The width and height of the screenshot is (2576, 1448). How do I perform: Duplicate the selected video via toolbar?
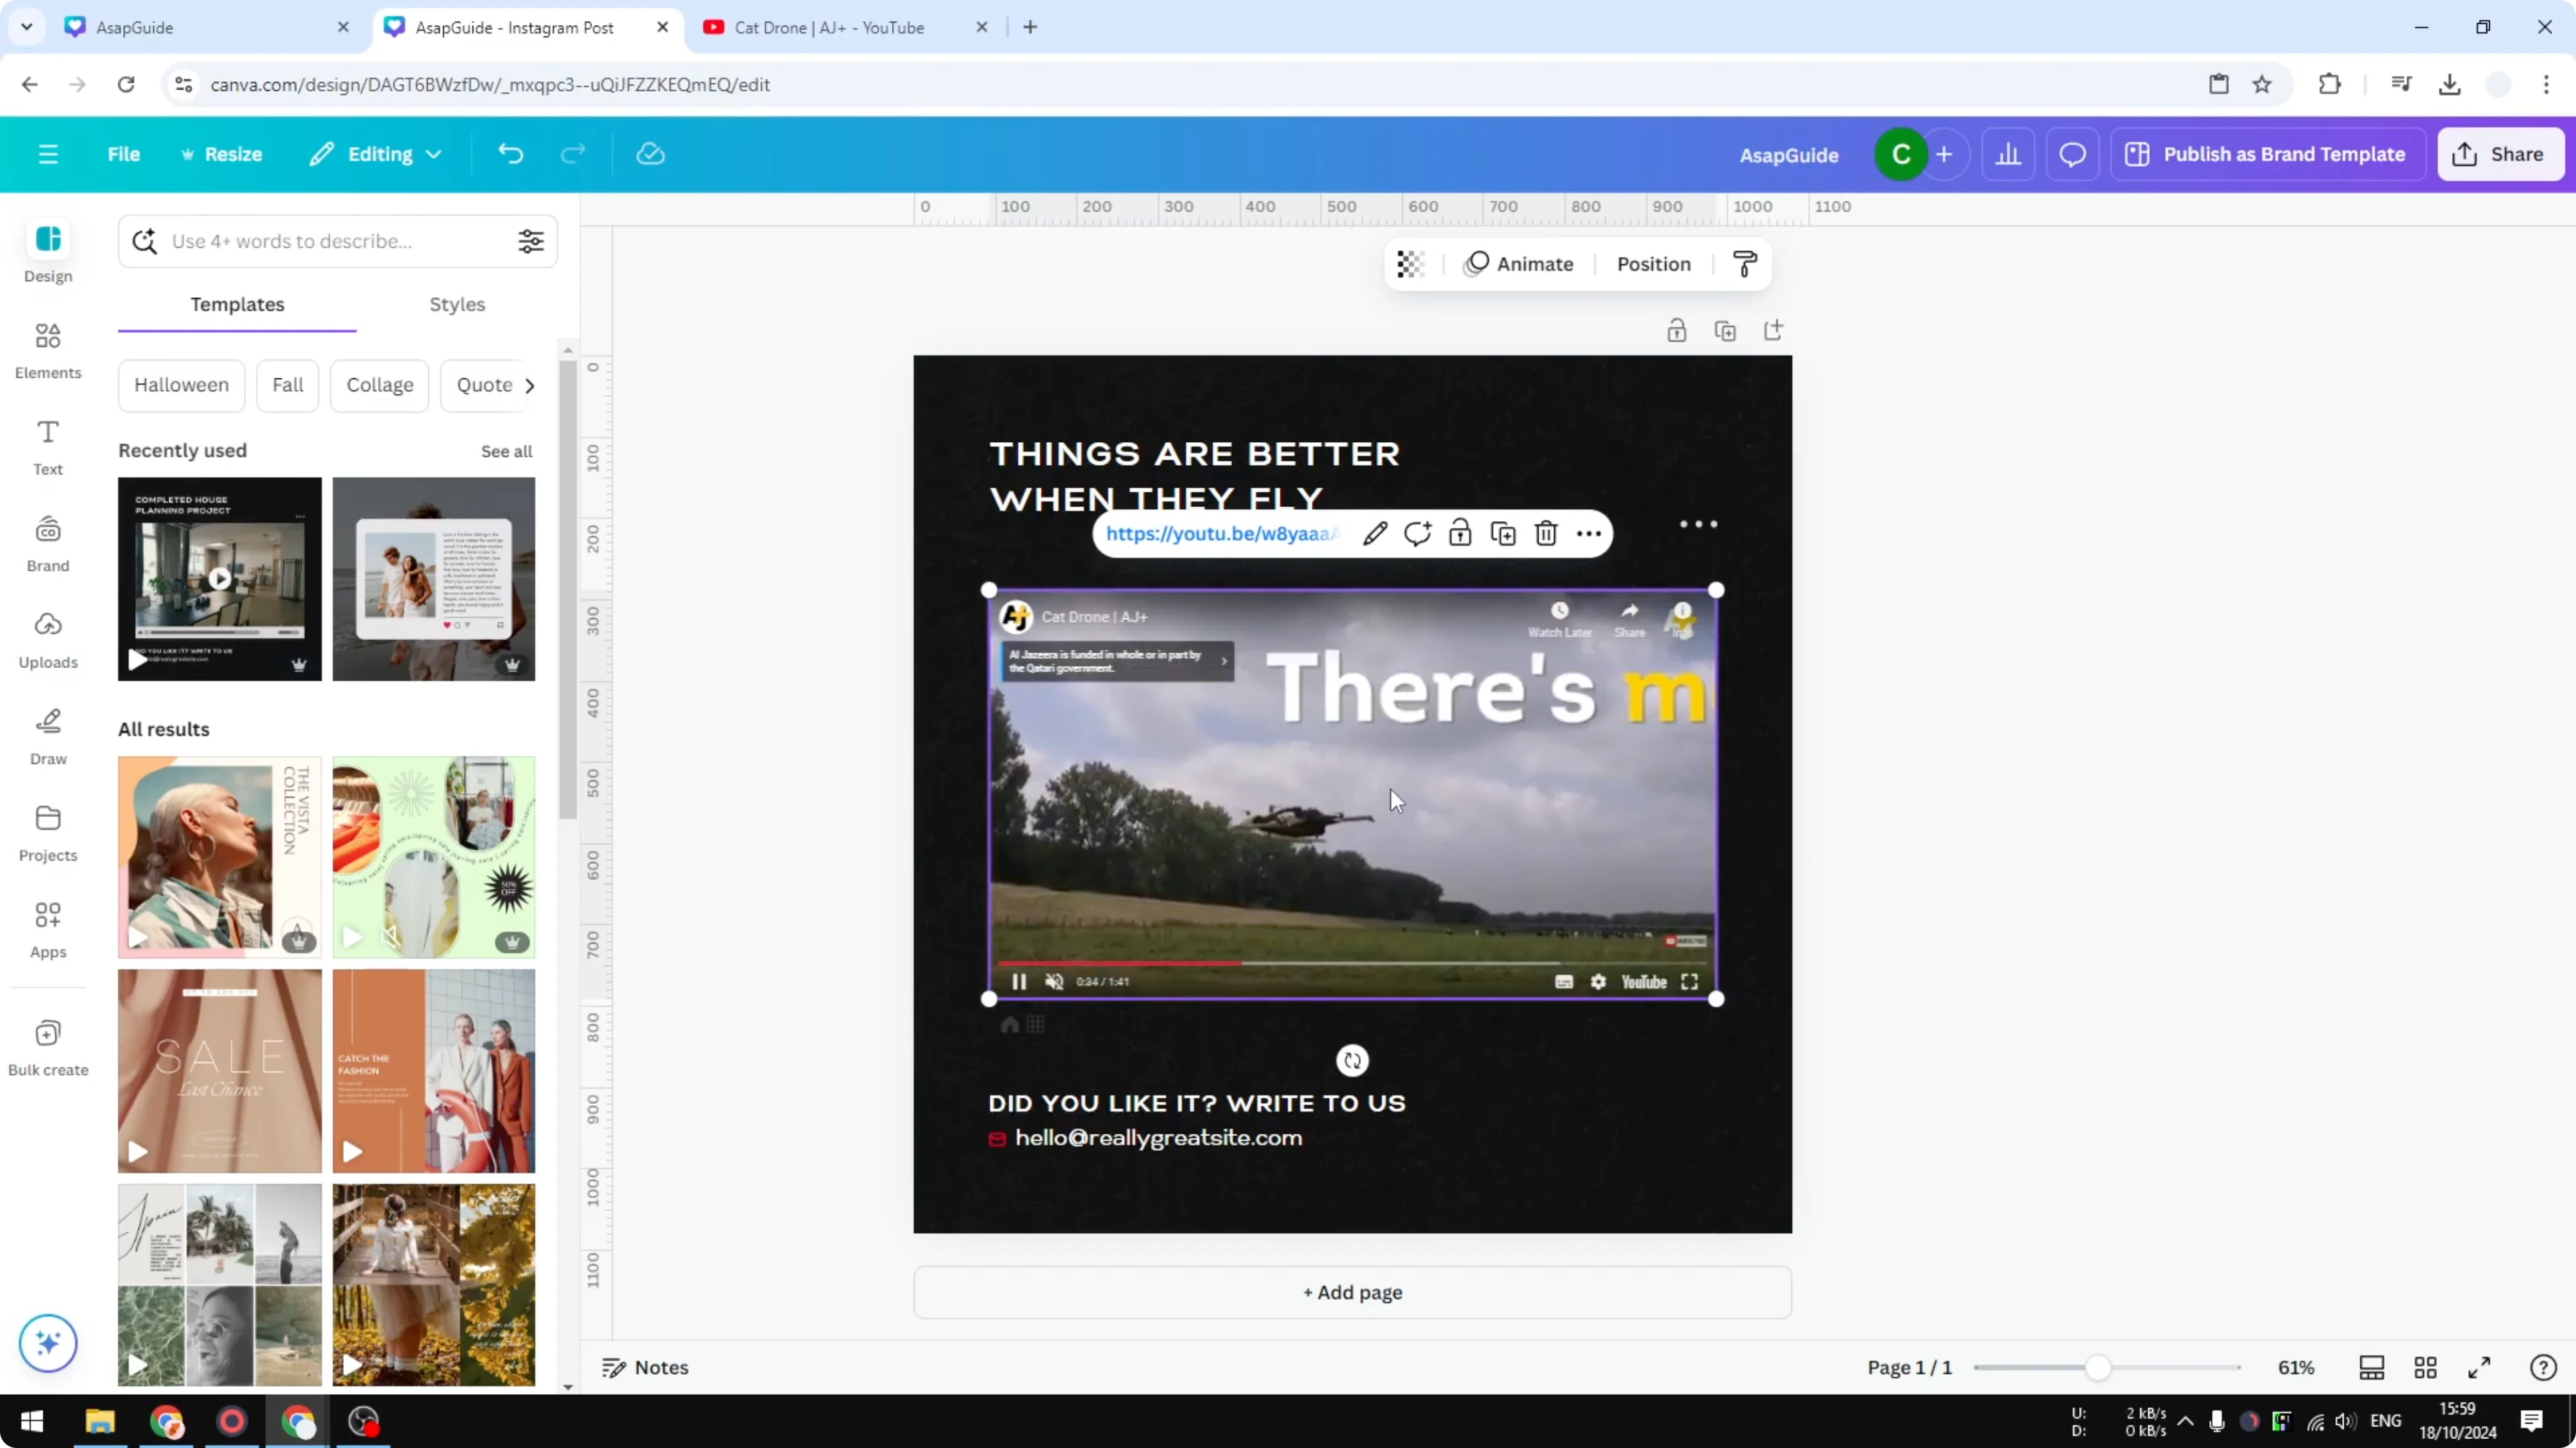1502,534
